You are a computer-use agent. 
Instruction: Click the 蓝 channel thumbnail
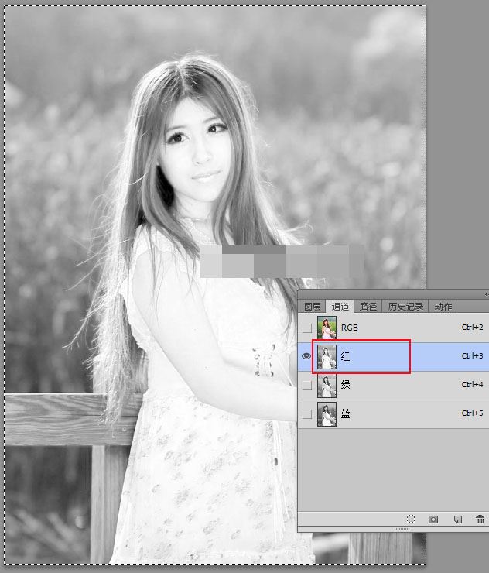point(327,413)
